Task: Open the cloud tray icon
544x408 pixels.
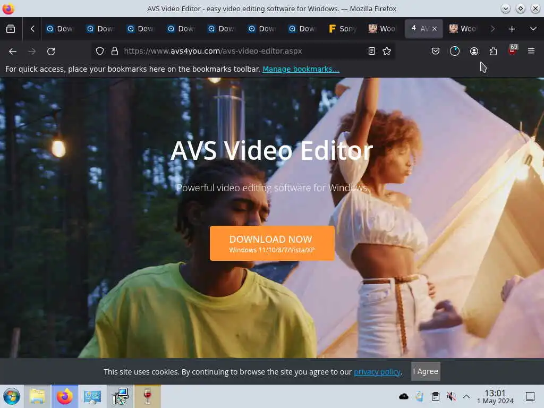Action: (x=404, y=396)
